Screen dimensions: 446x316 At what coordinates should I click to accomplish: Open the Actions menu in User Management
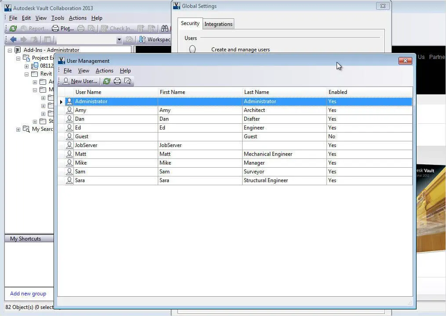pos(104,71)
